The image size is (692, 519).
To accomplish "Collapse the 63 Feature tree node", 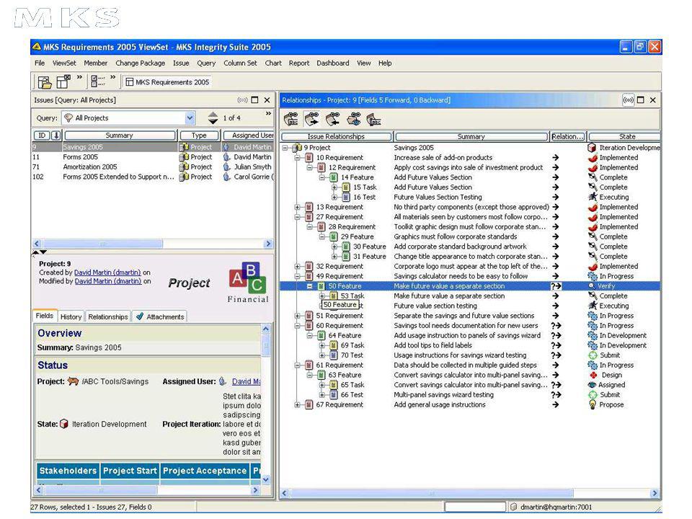I will pyautogui.click(x=310, y=375).
